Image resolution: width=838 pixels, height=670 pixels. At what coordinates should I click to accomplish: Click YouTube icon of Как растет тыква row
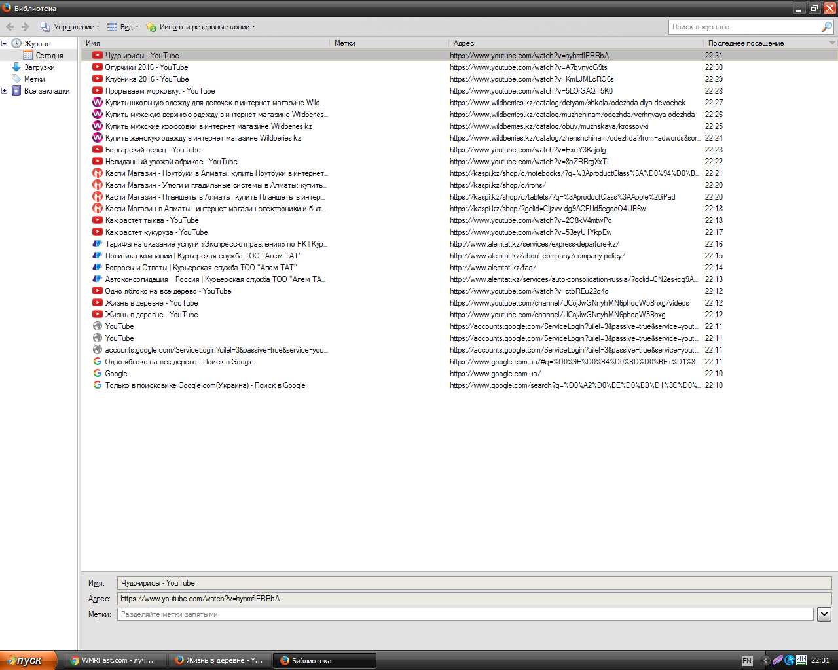(98, 220)
